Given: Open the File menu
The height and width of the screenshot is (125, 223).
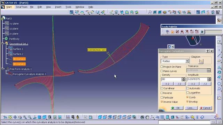Looking at the screenshot, I should pos(32,7).
